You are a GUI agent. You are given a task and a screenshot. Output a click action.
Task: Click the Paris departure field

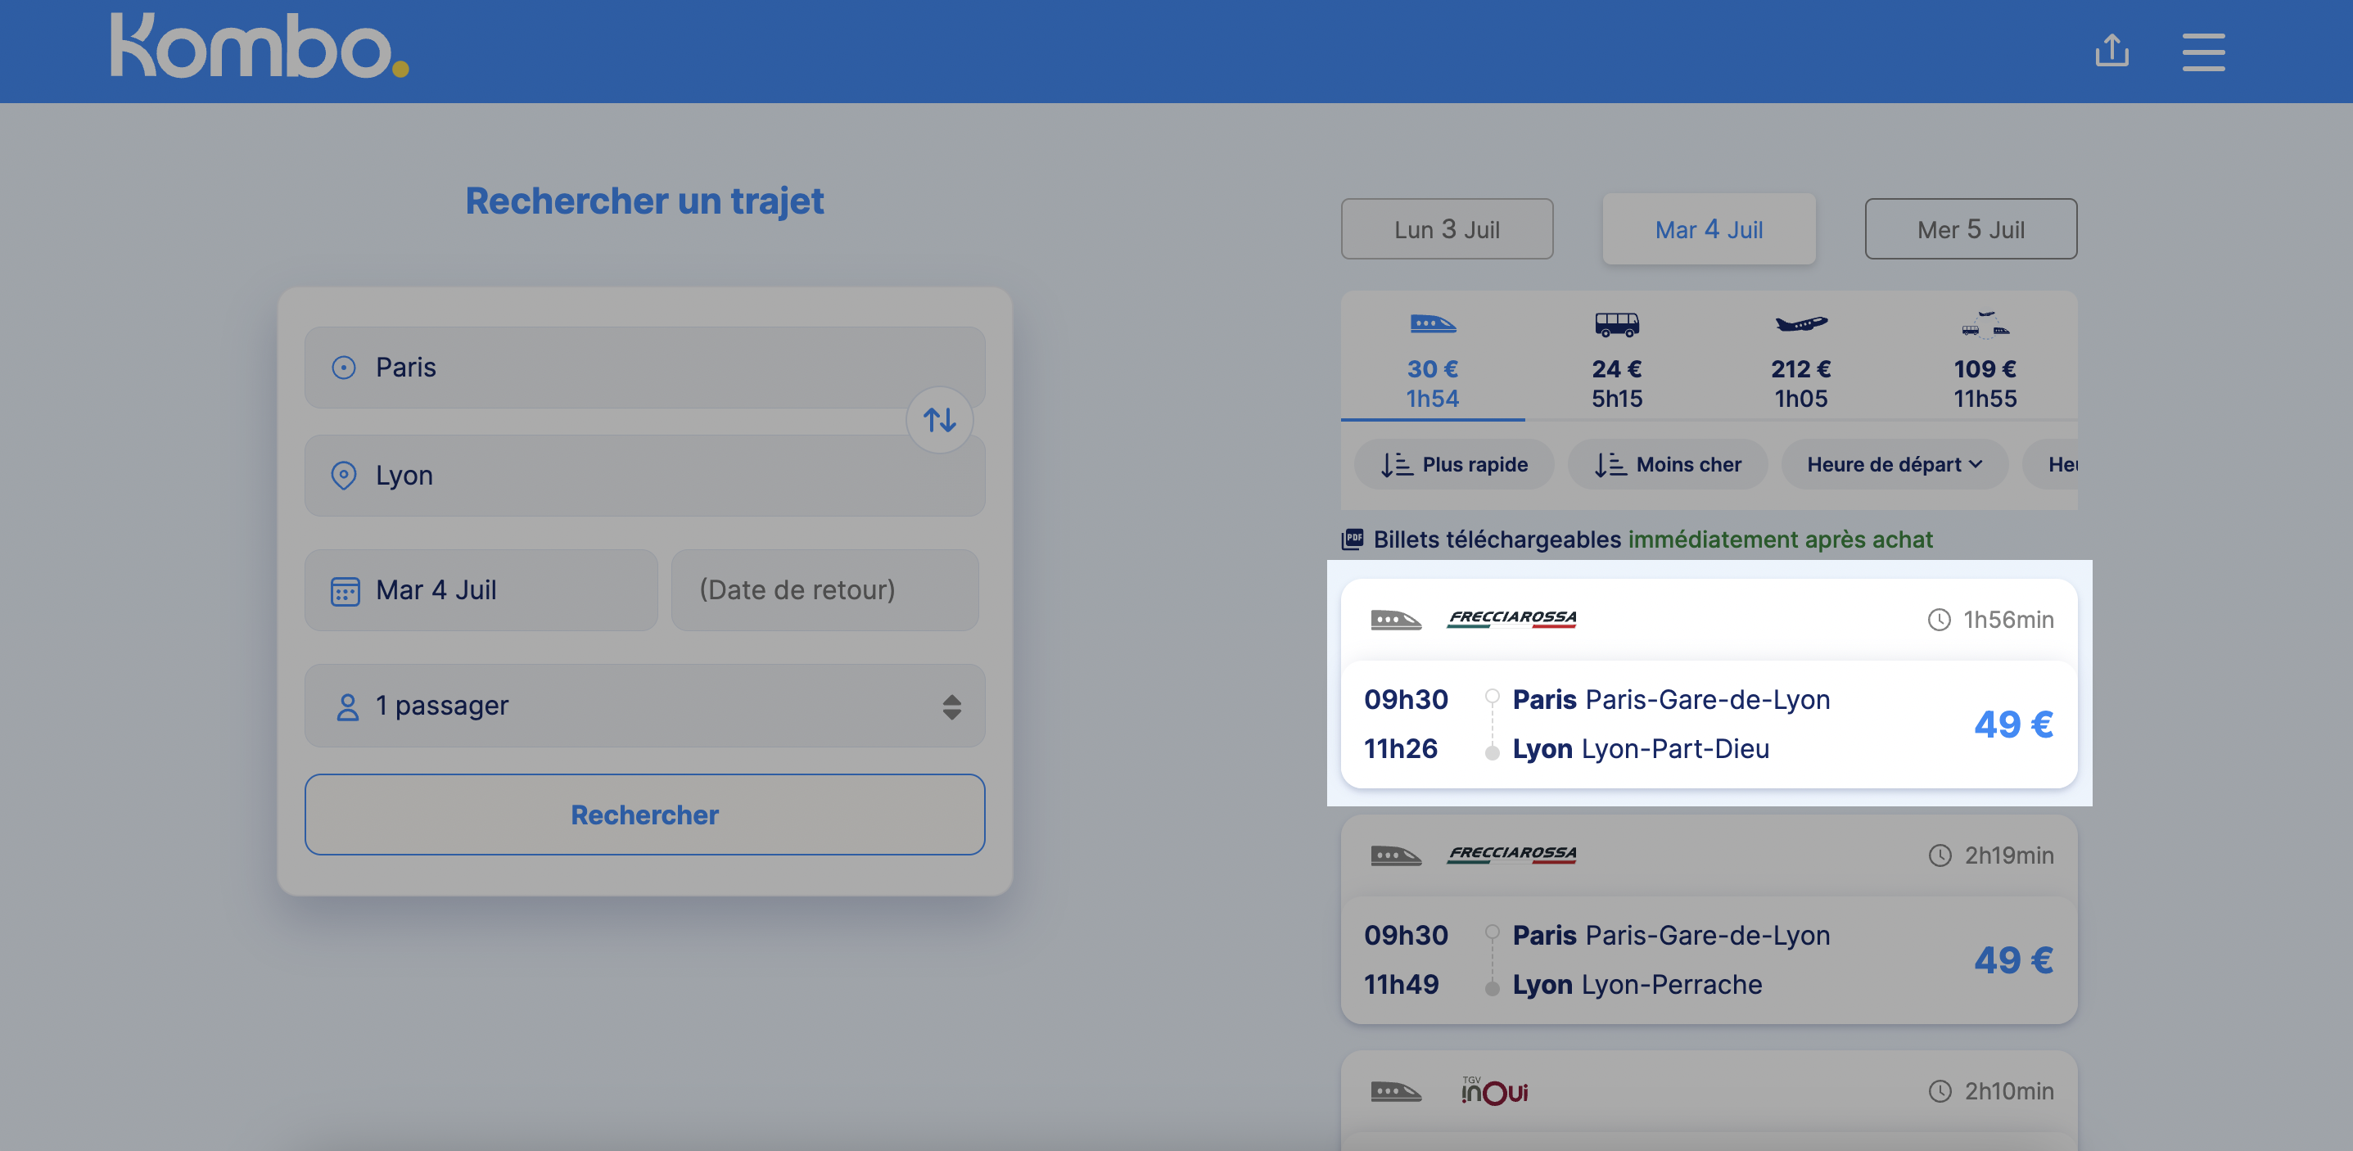click(x=644, y=368)
